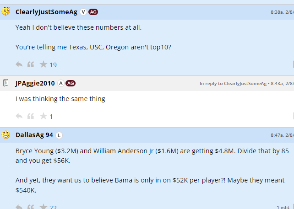Star the ClearlyJustSomeAg post
The image size is (294, 209).
coord(43,64)
